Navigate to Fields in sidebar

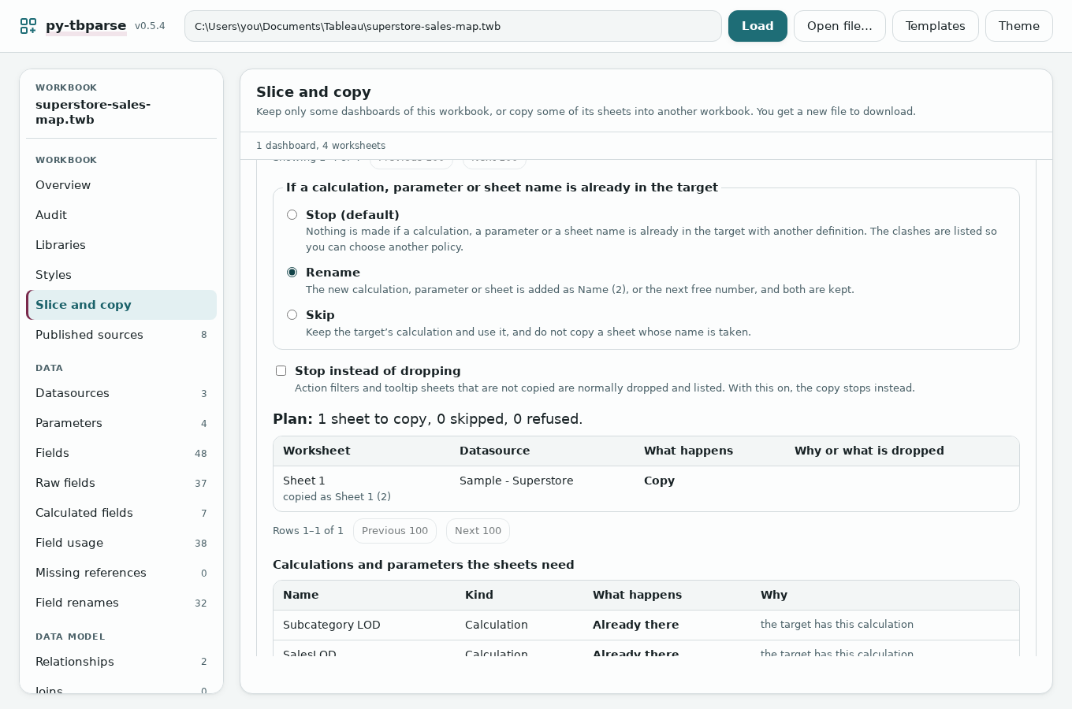[121, 453]
